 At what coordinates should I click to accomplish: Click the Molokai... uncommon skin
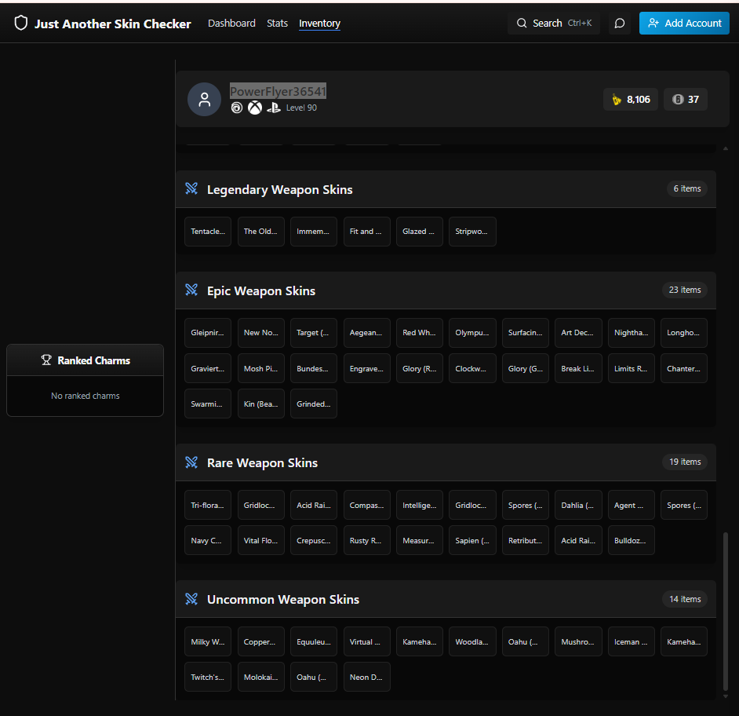click(260, 678)
